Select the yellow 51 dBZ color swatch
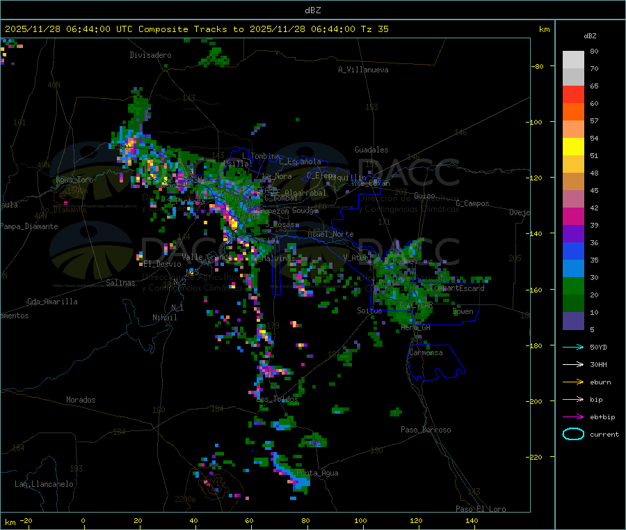This screenshot has height=530, width=626. coord(573,147)
